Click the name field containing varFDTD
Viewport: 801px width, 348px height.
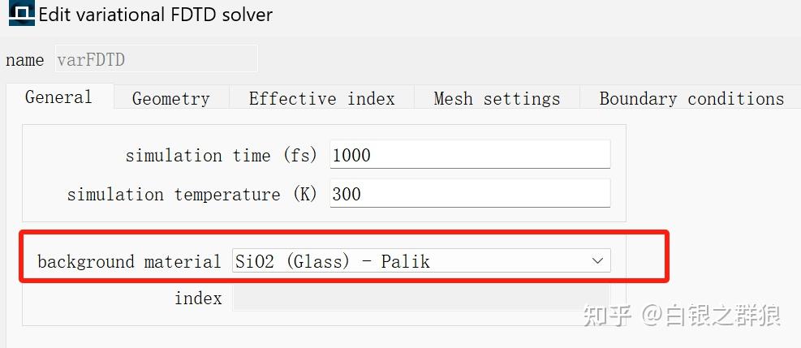point(155,60)
